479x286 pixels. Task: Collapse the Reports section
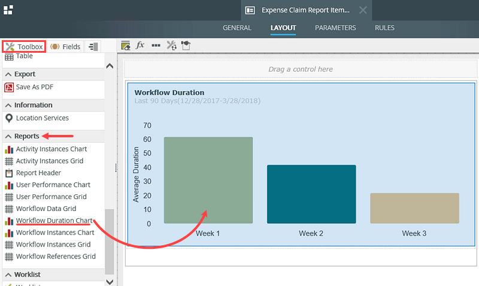click(x=8, y=136)
